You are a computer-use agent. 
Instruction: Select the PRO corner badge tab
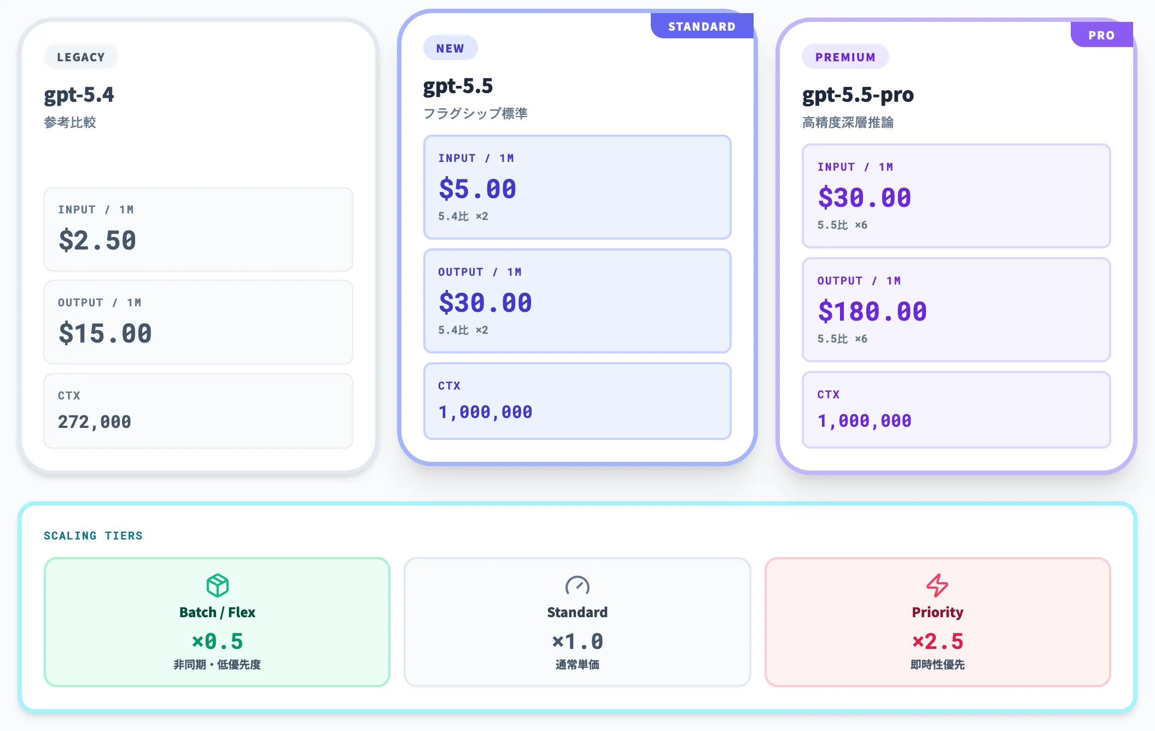click(x=1101, y=35)
